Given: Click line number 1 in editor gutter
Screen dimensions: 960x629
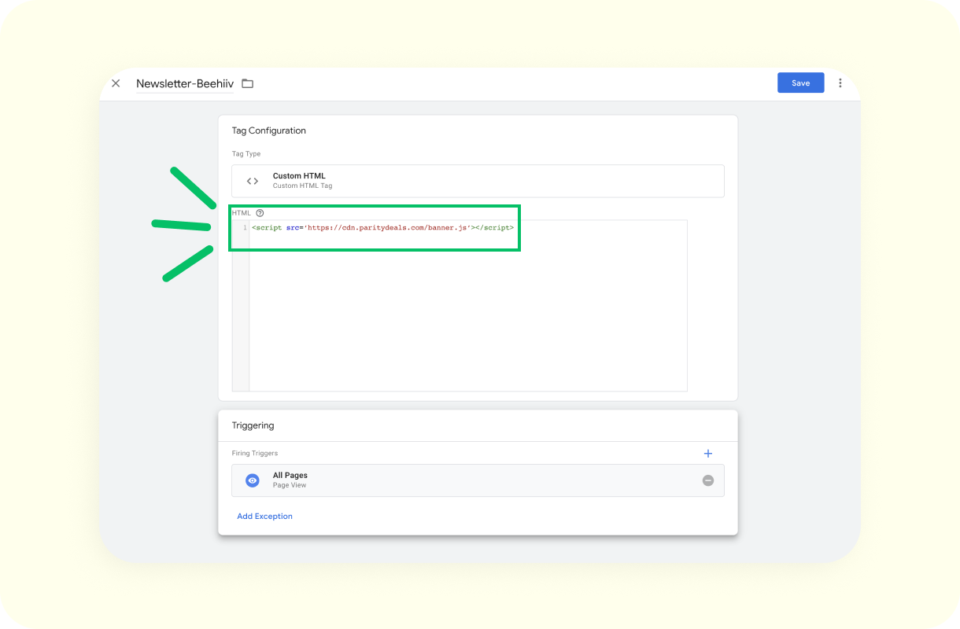Looking at the screenshot, I should click(x=245, y=228).
